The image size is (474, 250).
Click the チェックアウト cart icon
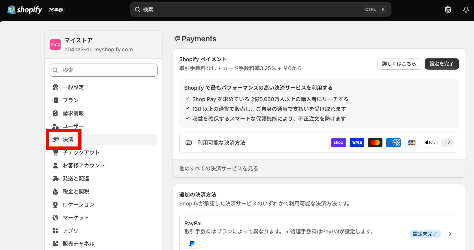coord(55,152)
